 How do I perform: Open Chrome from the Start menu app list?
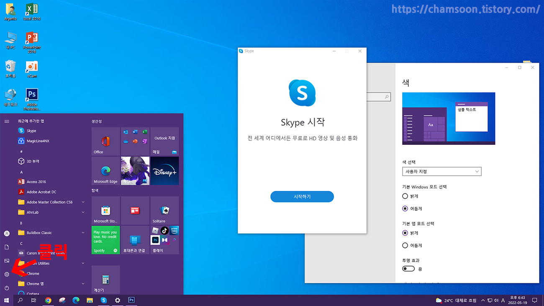coord(50,273)
